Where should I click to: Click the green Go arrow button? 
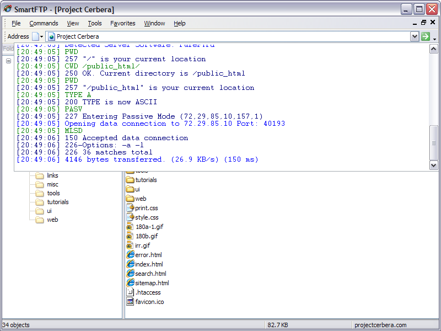[x=425, y=36]
